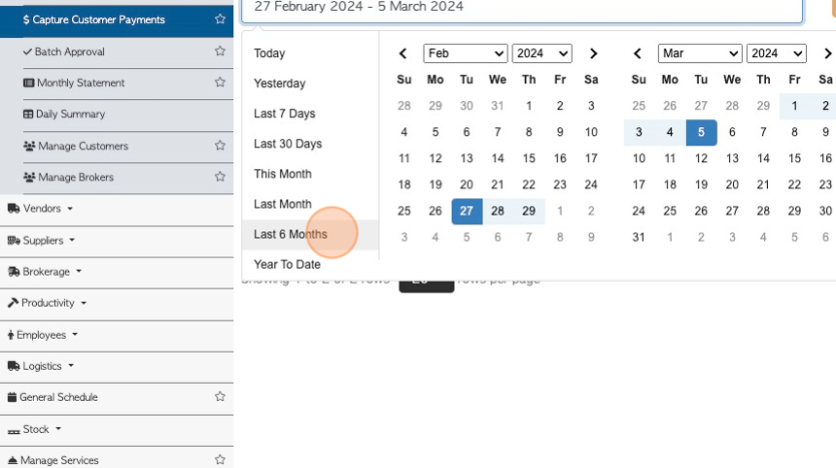Go to previous month in left calendar
Viewport: 836px width, 468px height.
[403, 53]
